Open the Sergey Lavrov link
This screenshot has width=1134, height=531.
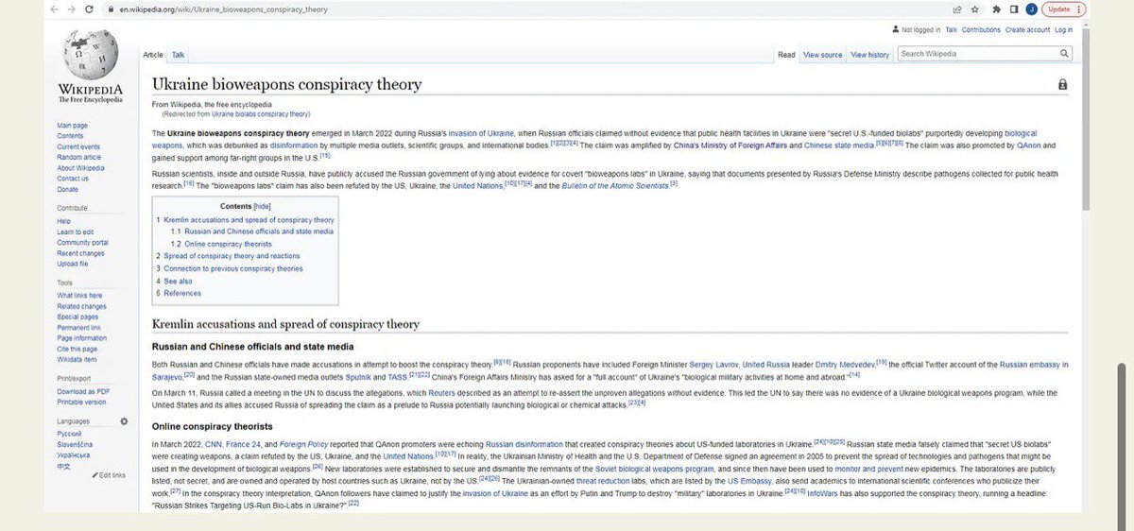click(713, 364)
